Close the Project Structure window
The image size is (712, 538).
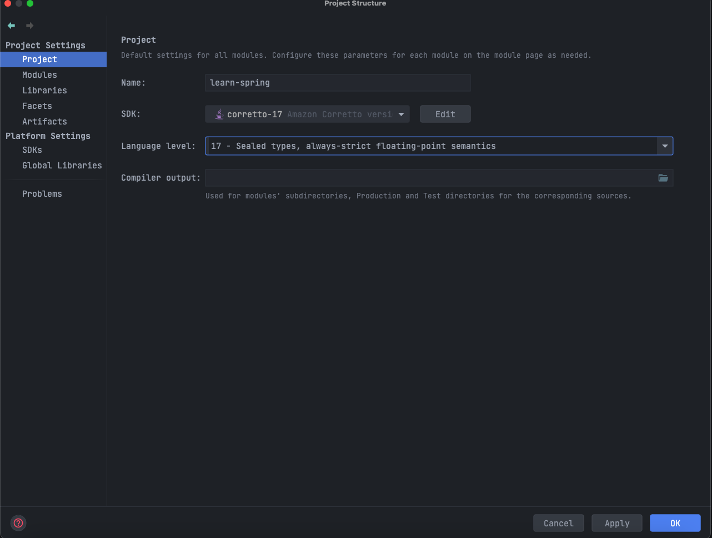(8, 3)
